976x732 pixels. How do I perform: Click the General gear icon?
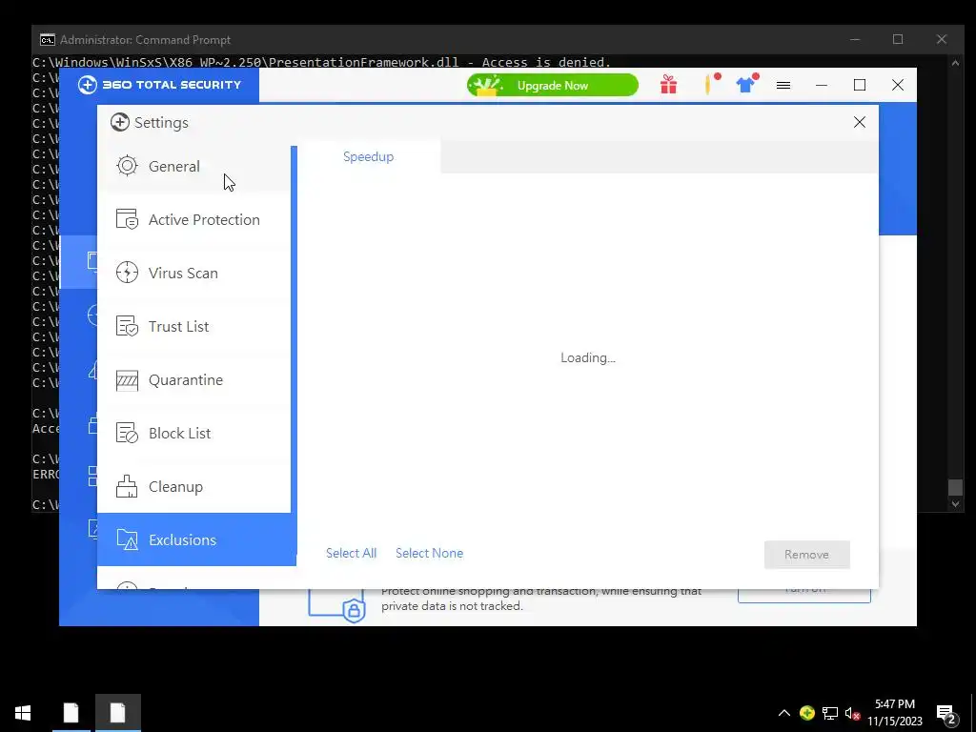tap(127, 166)
